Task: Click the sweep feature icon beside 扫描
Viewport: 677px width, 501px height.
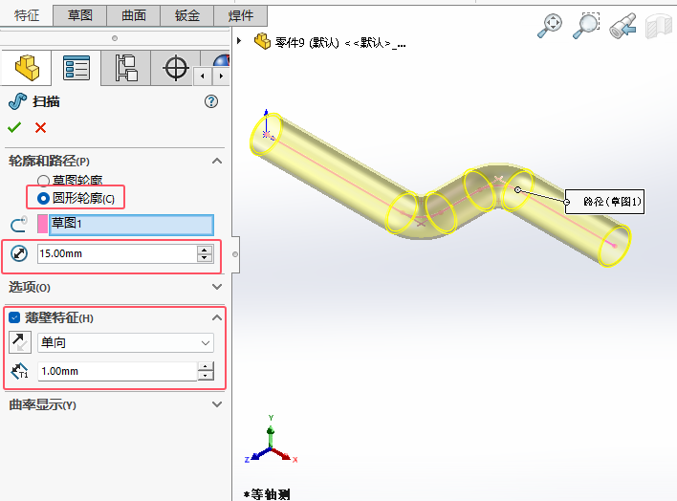Action: 17,101
